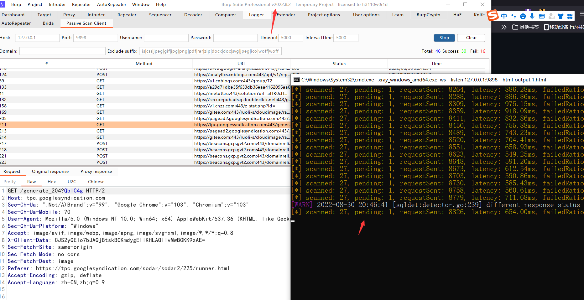The image size is (584, 300).
Task: Switch to the Sequencer tab
Action: [160, 15]
